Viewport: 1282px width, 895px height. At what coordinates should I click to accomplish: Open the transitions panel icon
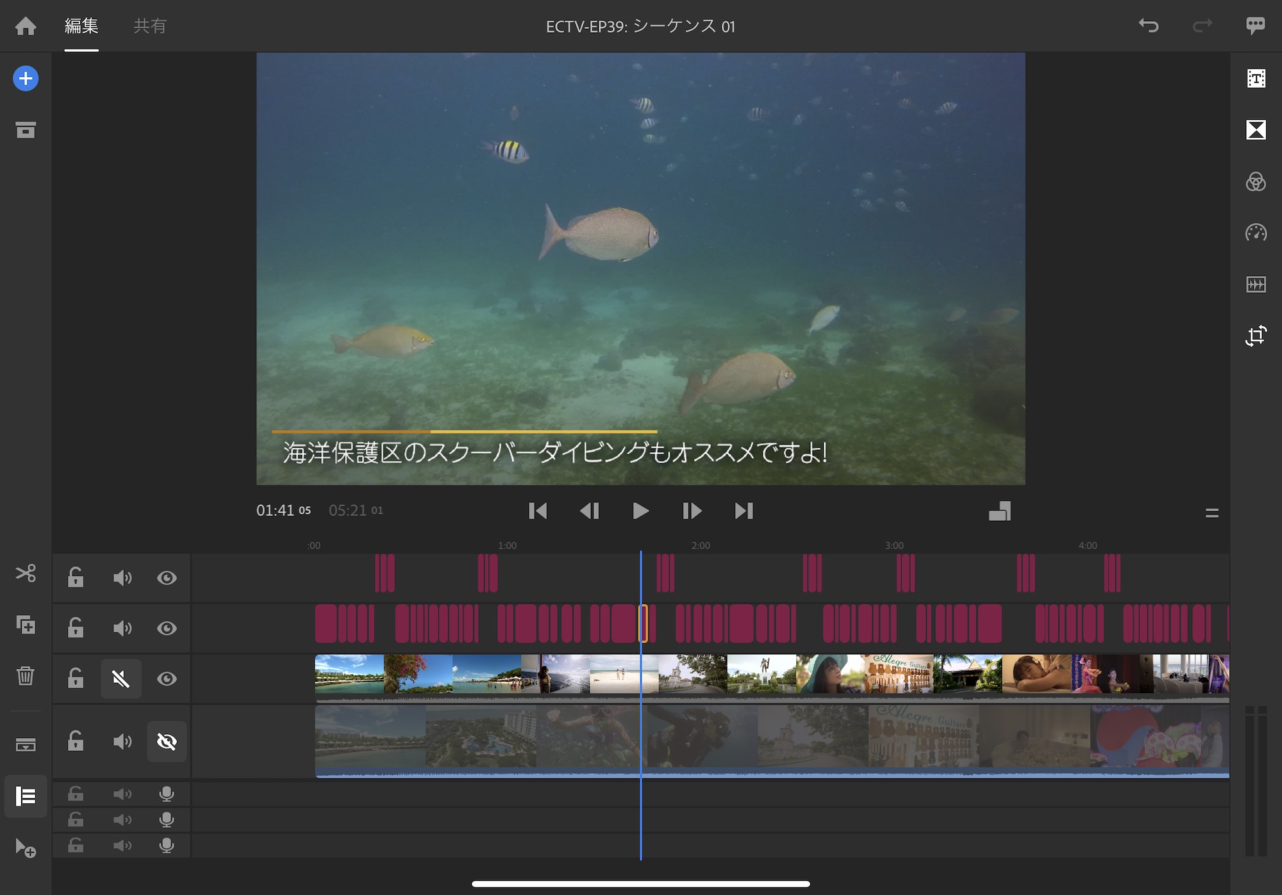[1256, 130]
